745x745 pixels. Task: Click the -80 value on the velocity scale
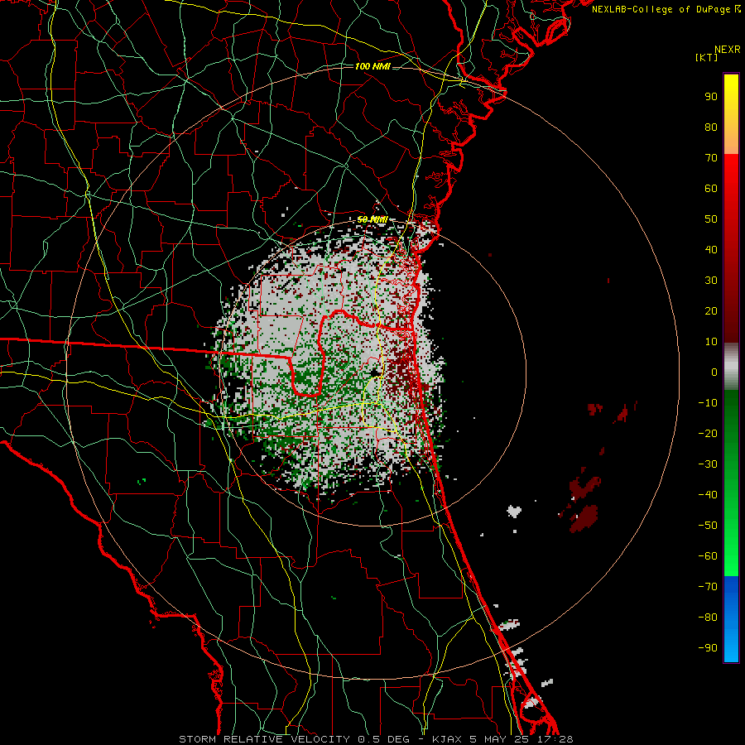click(708, 618)
